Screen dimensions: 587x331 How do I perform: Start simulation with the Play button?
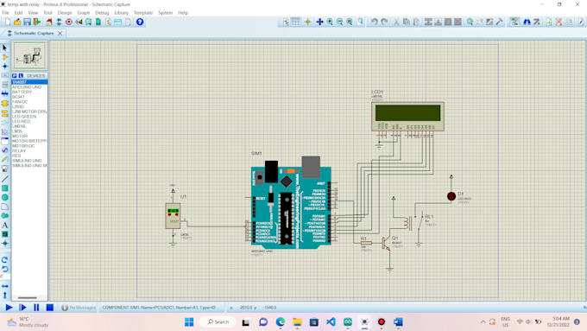coord(9,308)
